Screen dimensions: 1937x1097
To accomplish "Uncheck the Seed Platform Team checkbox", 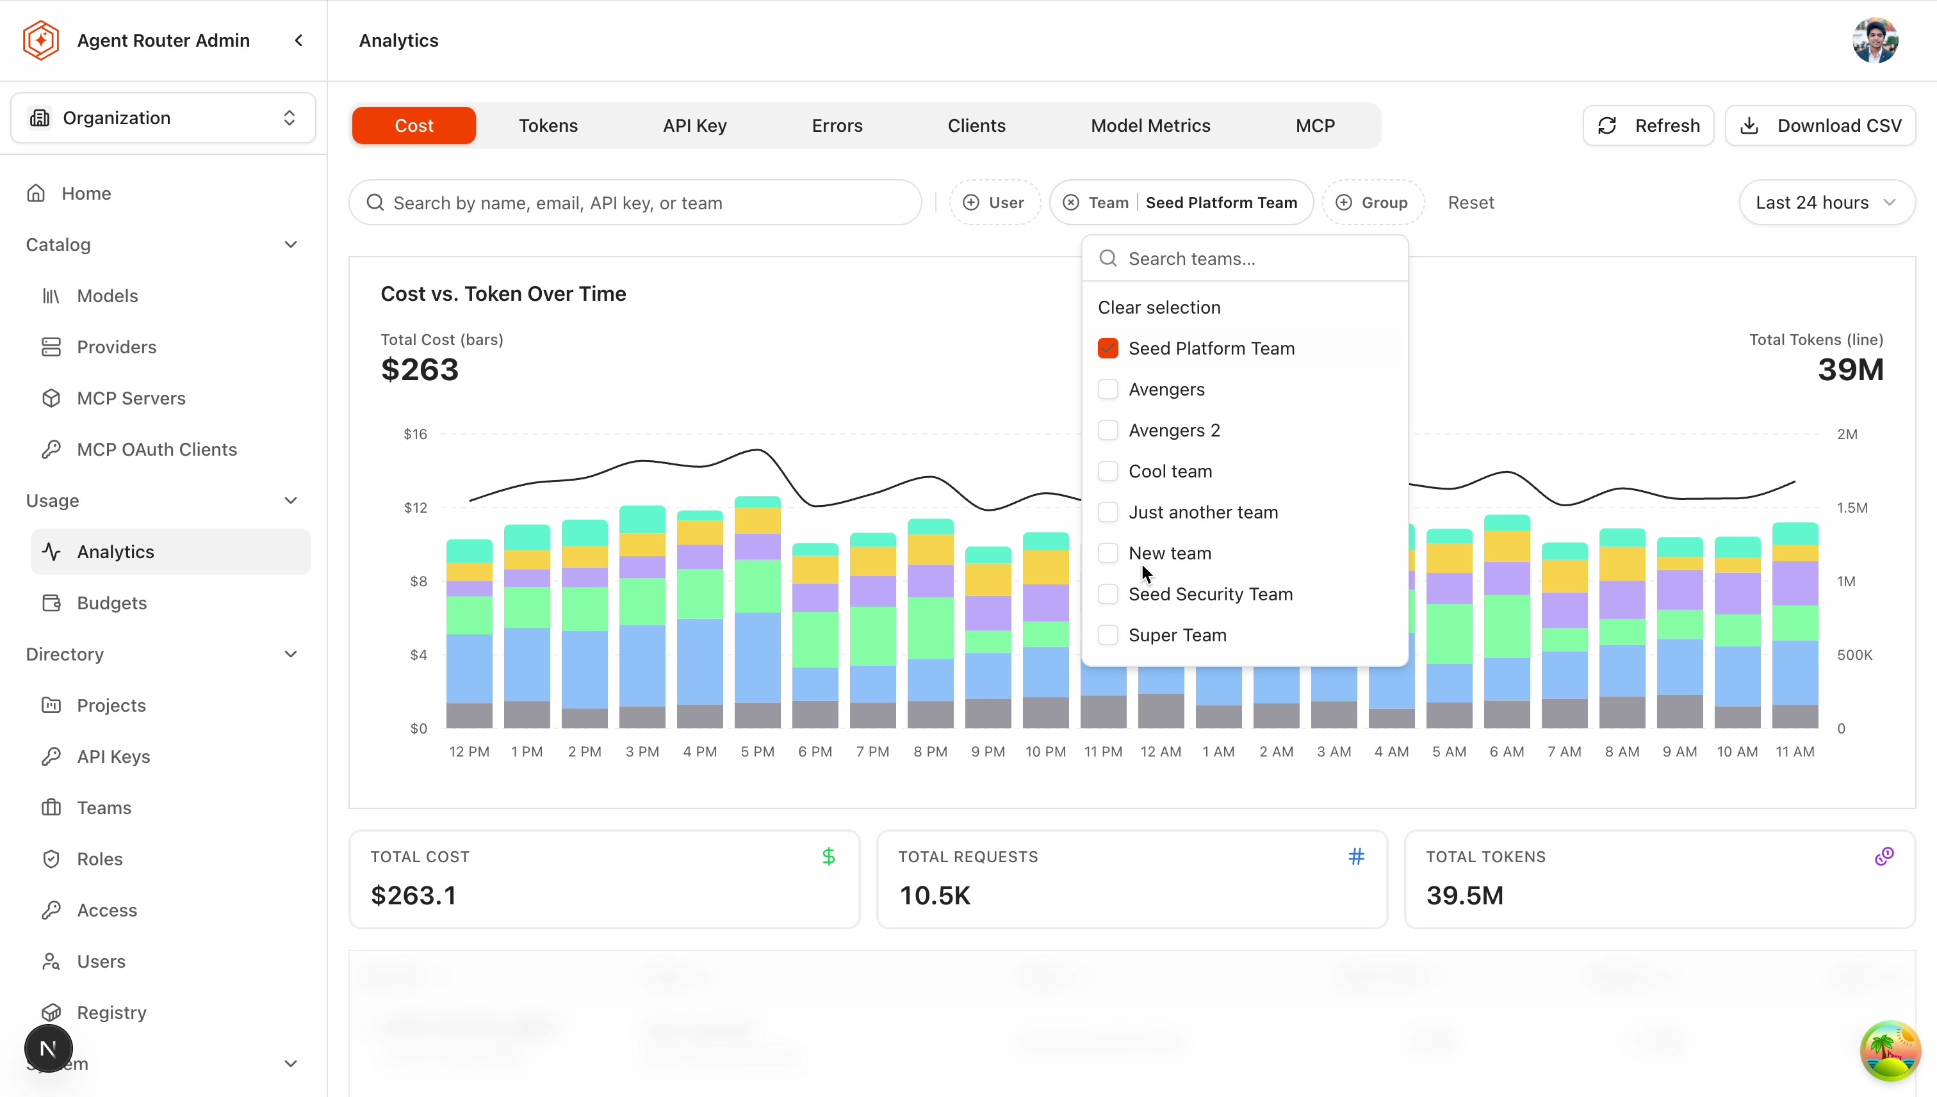I will tap(1107, 348).
